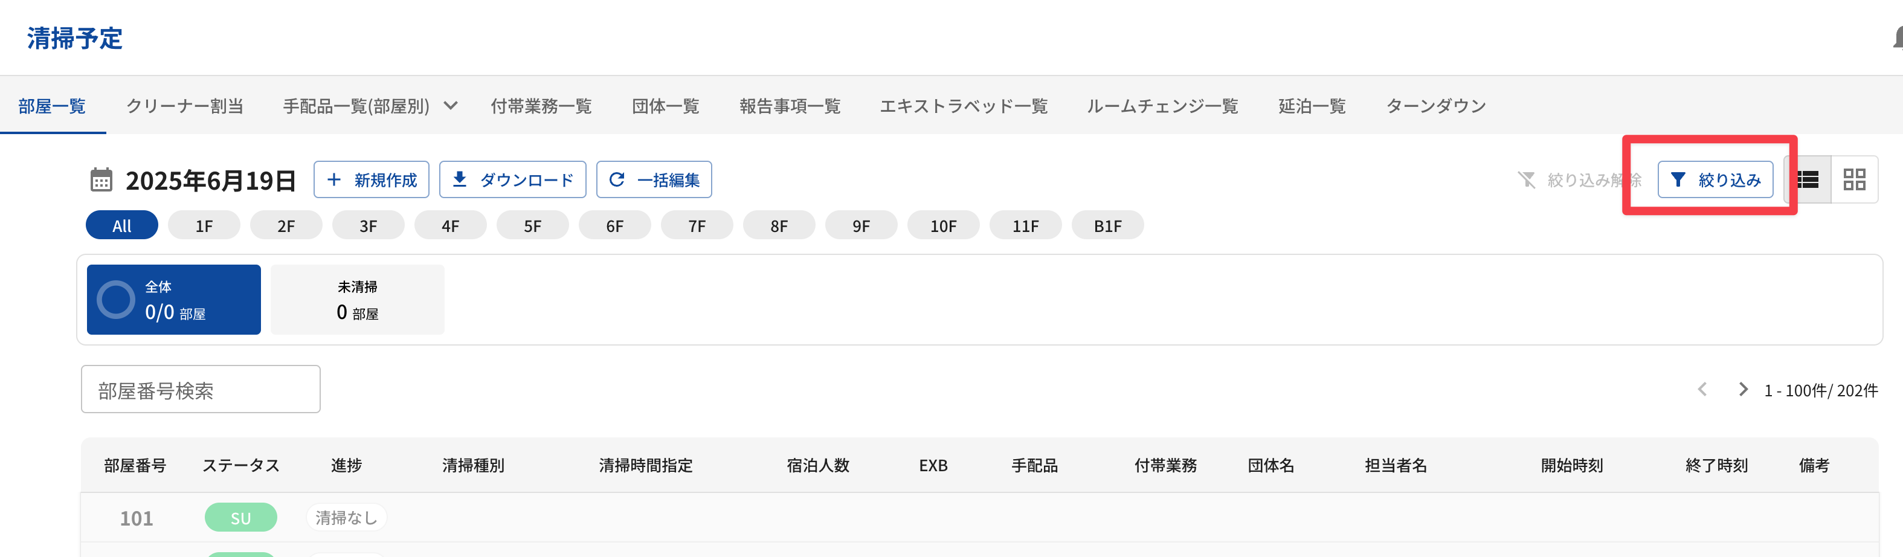The image size is (1903, 557).
Task: Click the ダウンロード download button
Action: pyautogui.click(x=512, y=179)
